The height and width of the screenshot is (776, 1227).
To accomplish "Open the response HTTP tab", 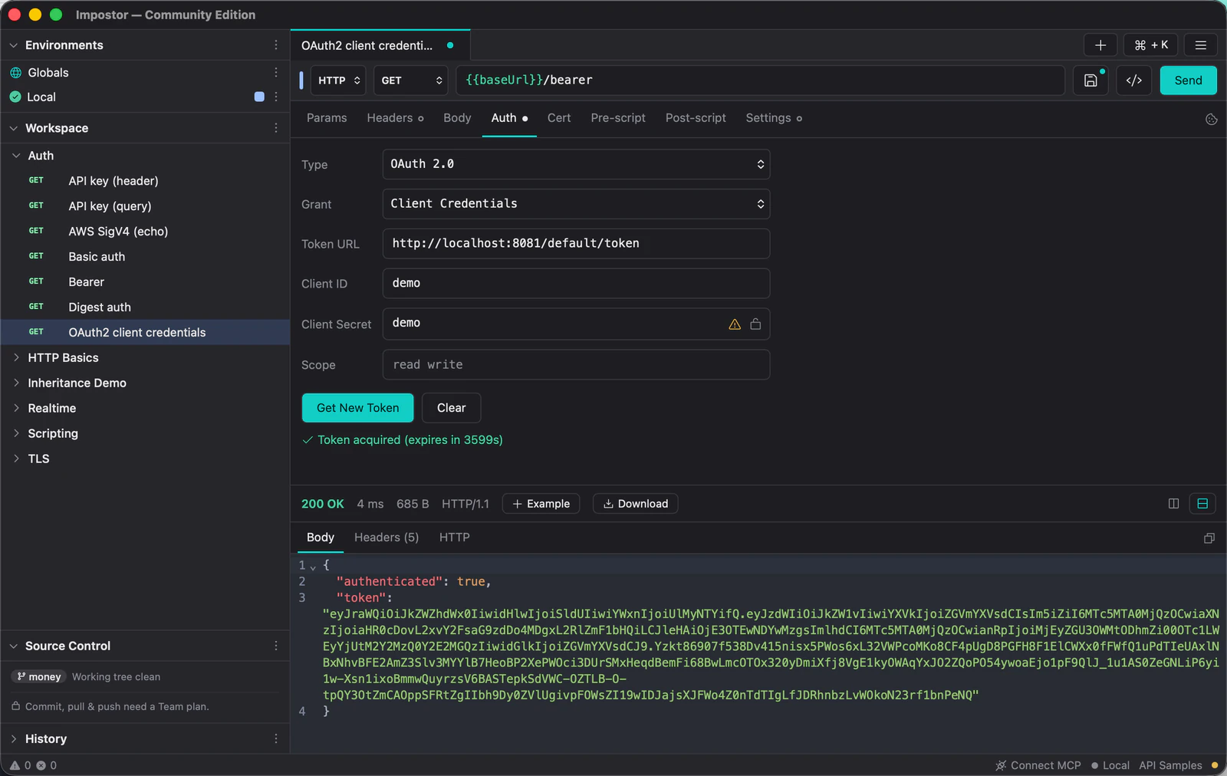I will coord(455,538).
